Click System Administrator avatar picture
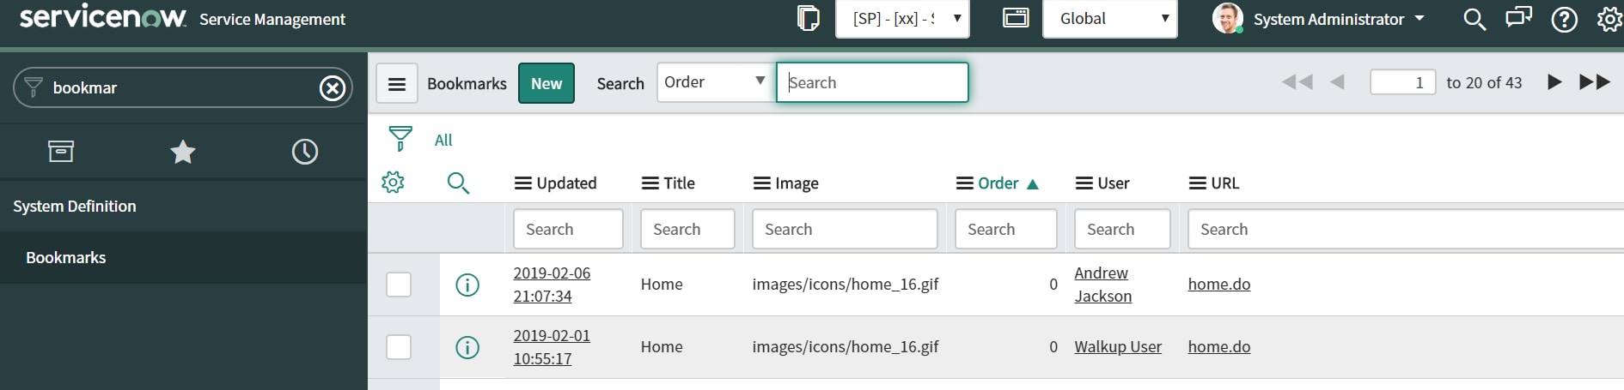Image resolution: width=1624 pixels, height=390 pixels. 1227,18
